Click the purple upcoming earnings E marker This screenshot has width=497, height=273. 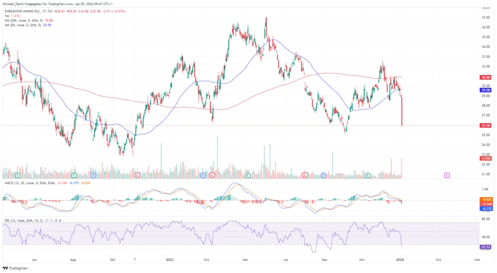click(x=447, y=175)
